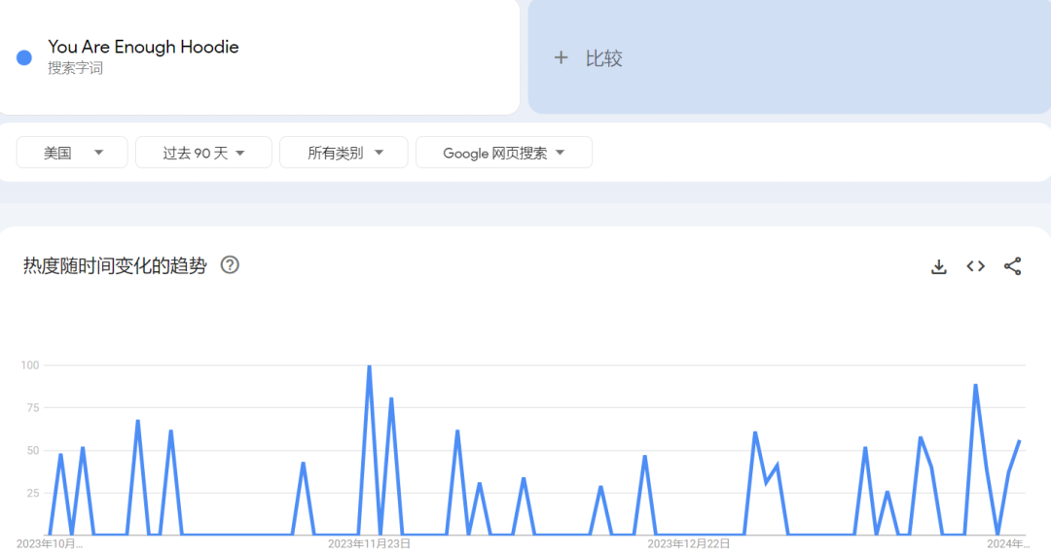
Task: Open the embed code icon
Action: [x=975, y=266]
